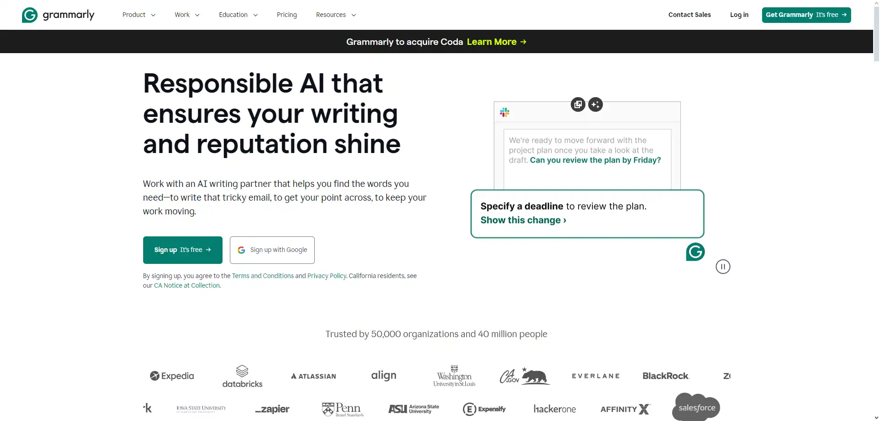
Task: Click Learn More about the Coda acquisition
Action: (496, 42)
